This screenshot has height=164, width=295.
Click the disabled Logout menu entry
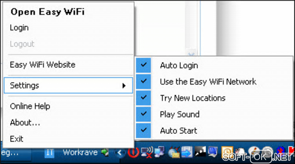(x=22, y=44)
